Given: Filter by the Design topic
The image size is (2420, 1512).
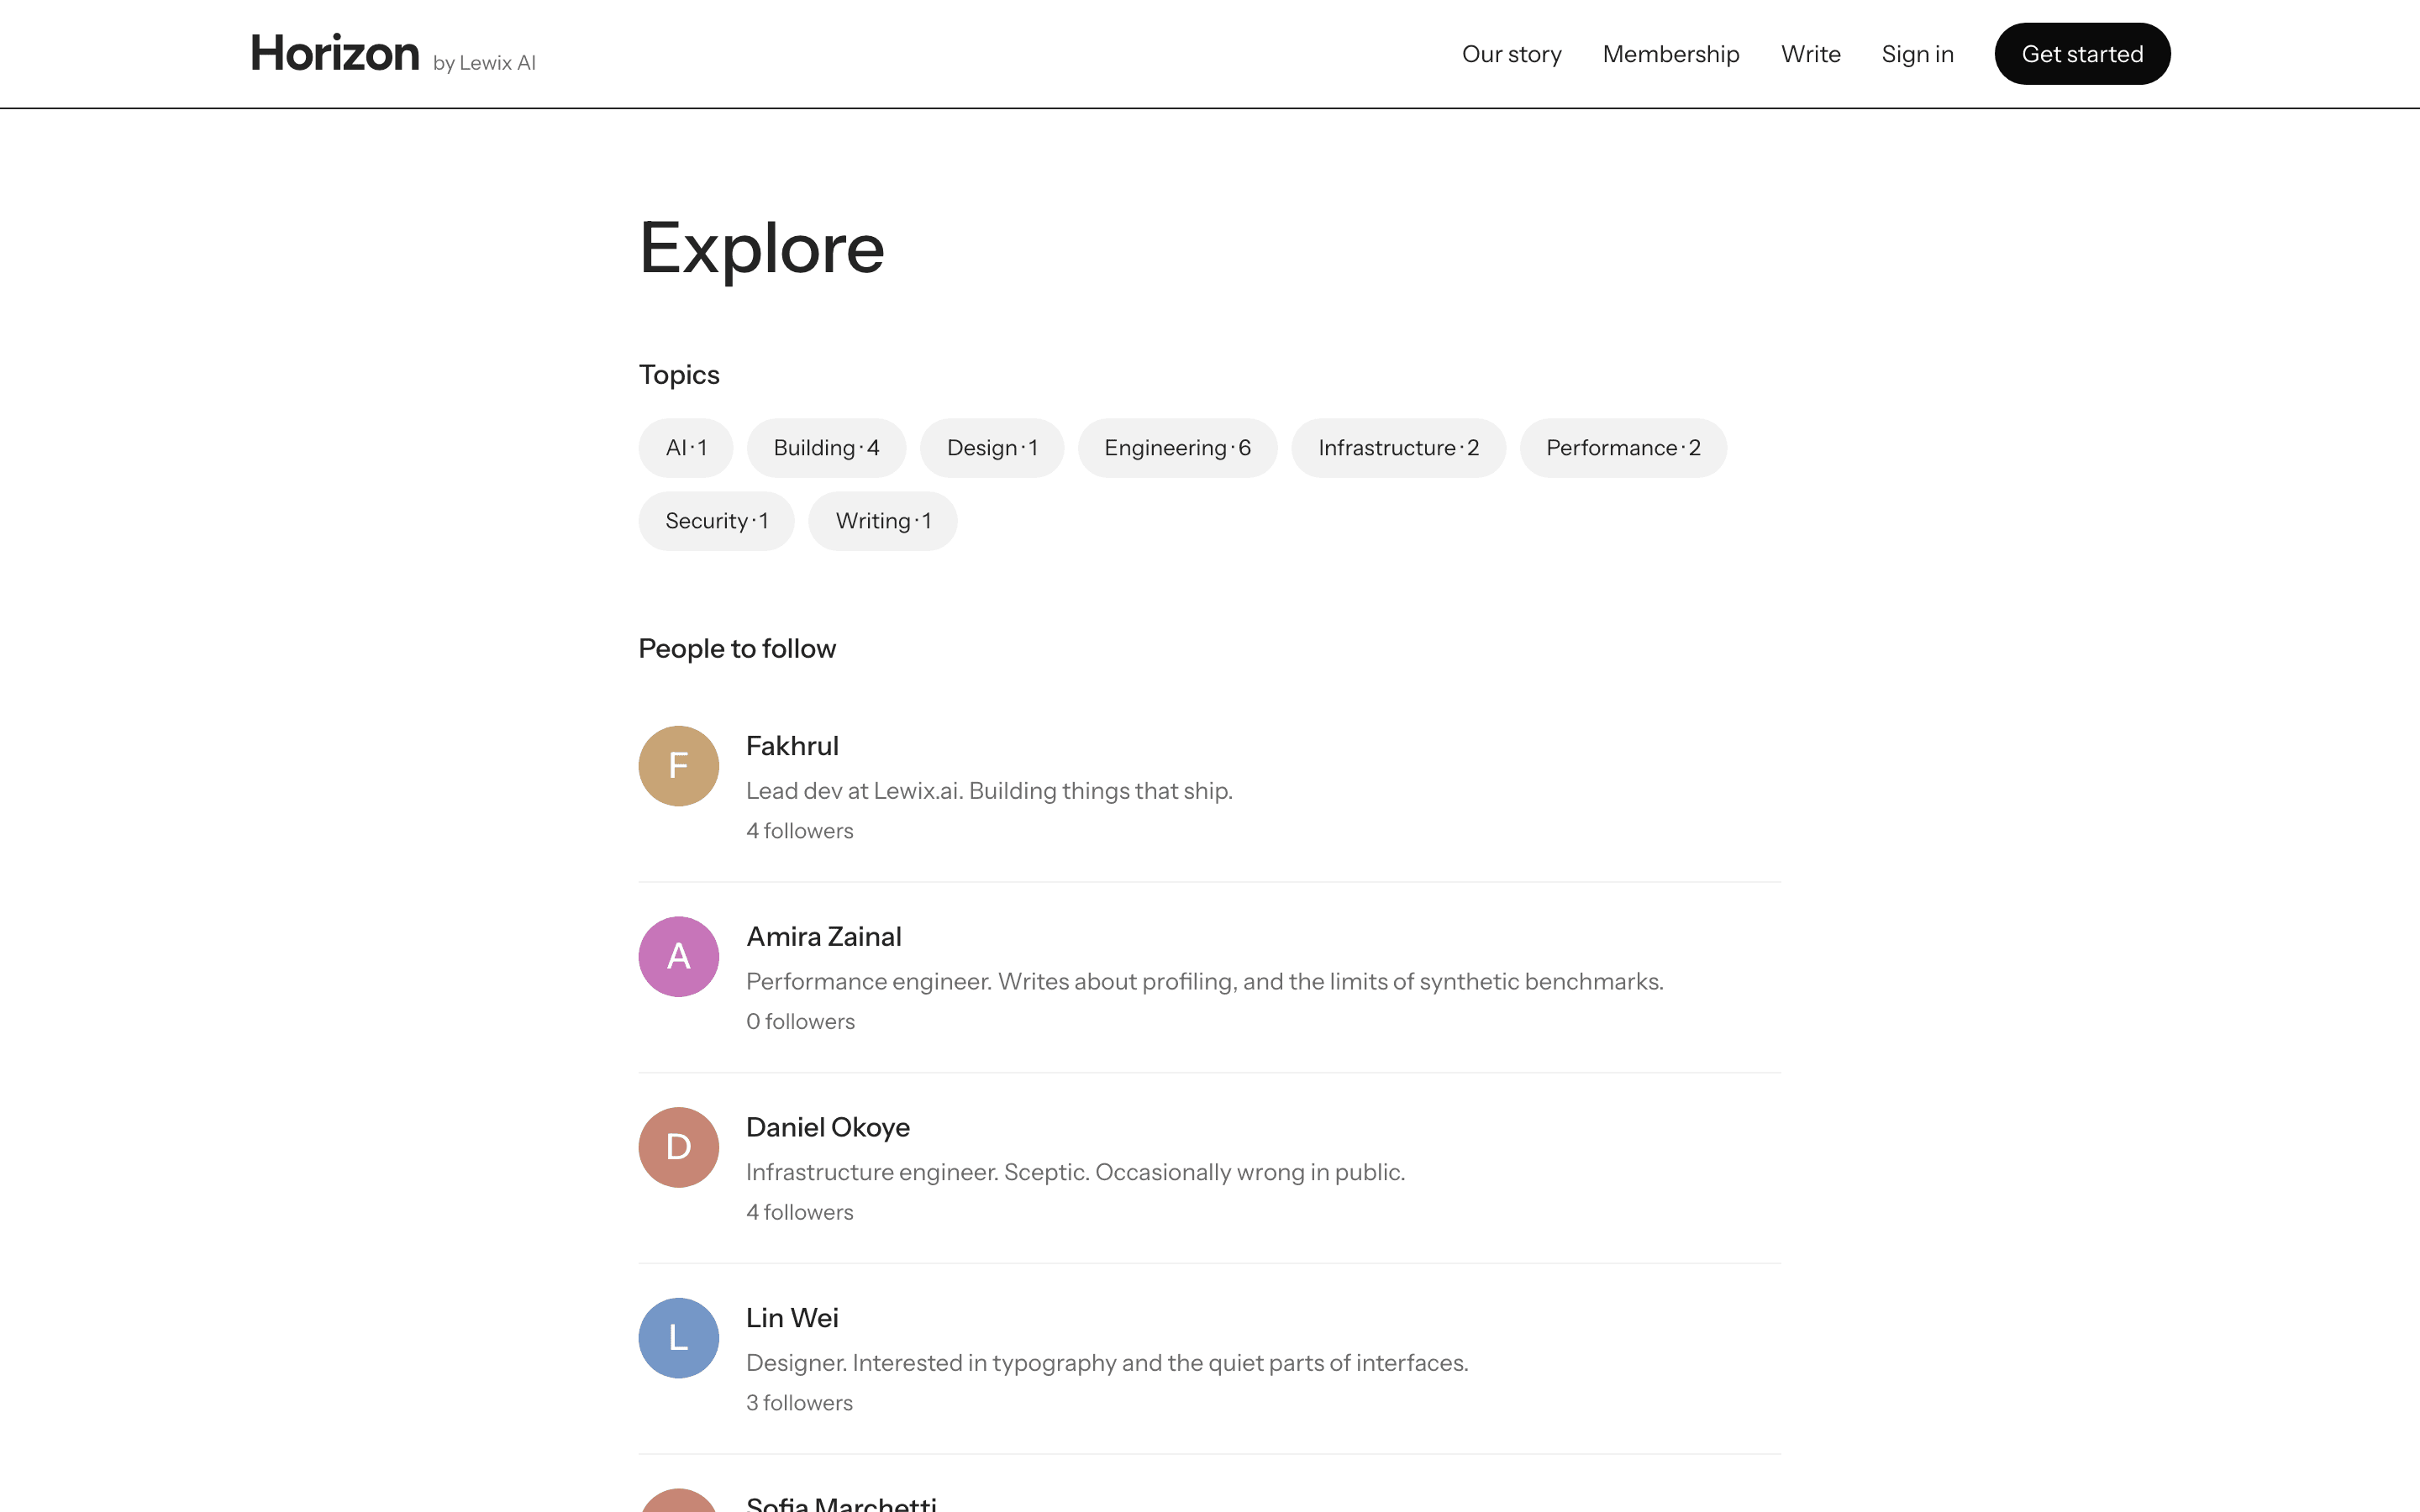Looking at the screenshot, I should click(x=992, y=448).
